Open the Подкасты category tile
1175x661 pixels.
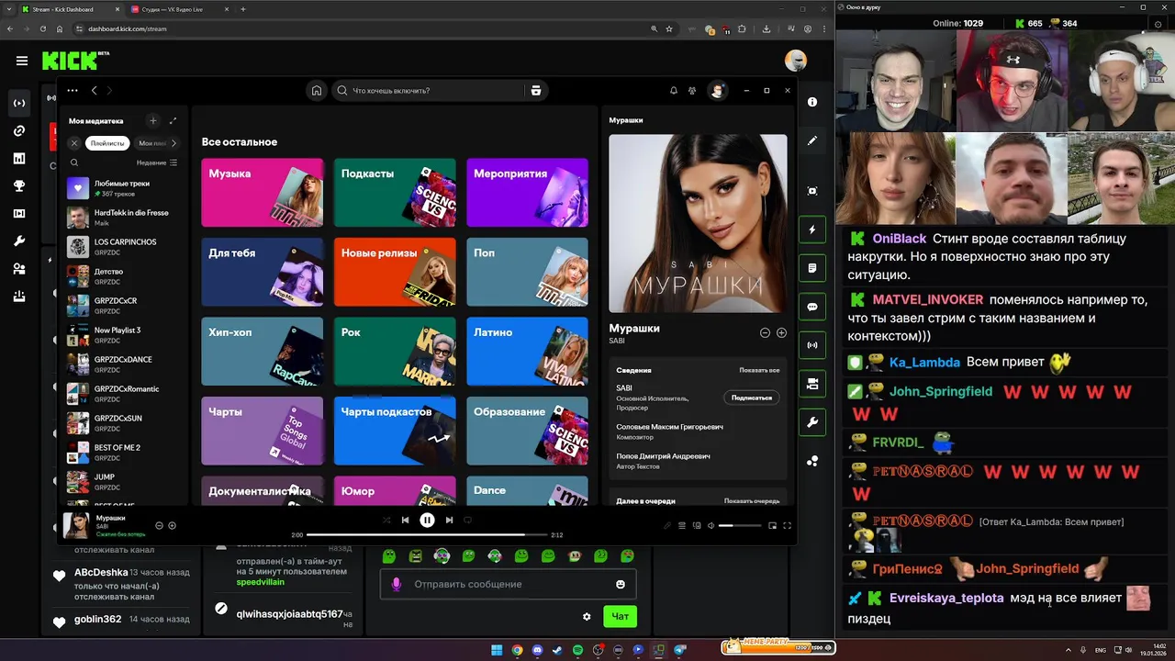395,193
